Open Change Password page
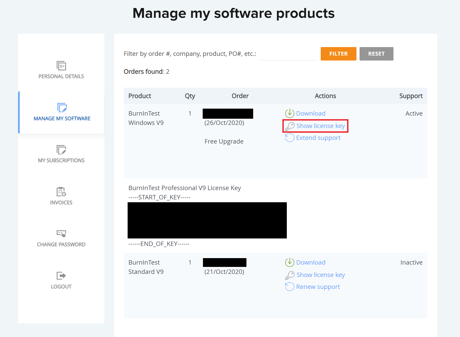The width and height of the screenshot is (460, 337). (61, 244)
